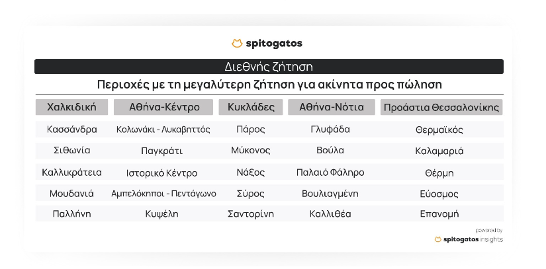Click the Σαντορίνη entry

pos(251,214)
